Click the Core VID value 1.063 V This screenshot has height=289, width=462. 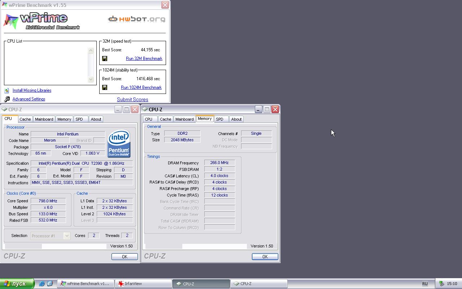[92, 153]
